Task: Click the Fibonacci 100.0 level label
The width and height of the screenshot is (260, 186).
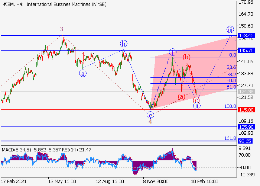Action: tap(230, 106)
